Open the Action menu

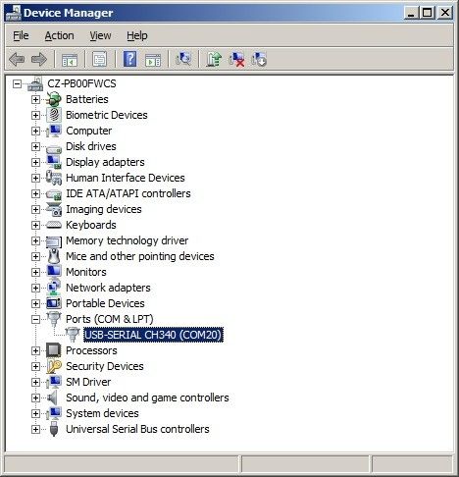coord(59,35)
